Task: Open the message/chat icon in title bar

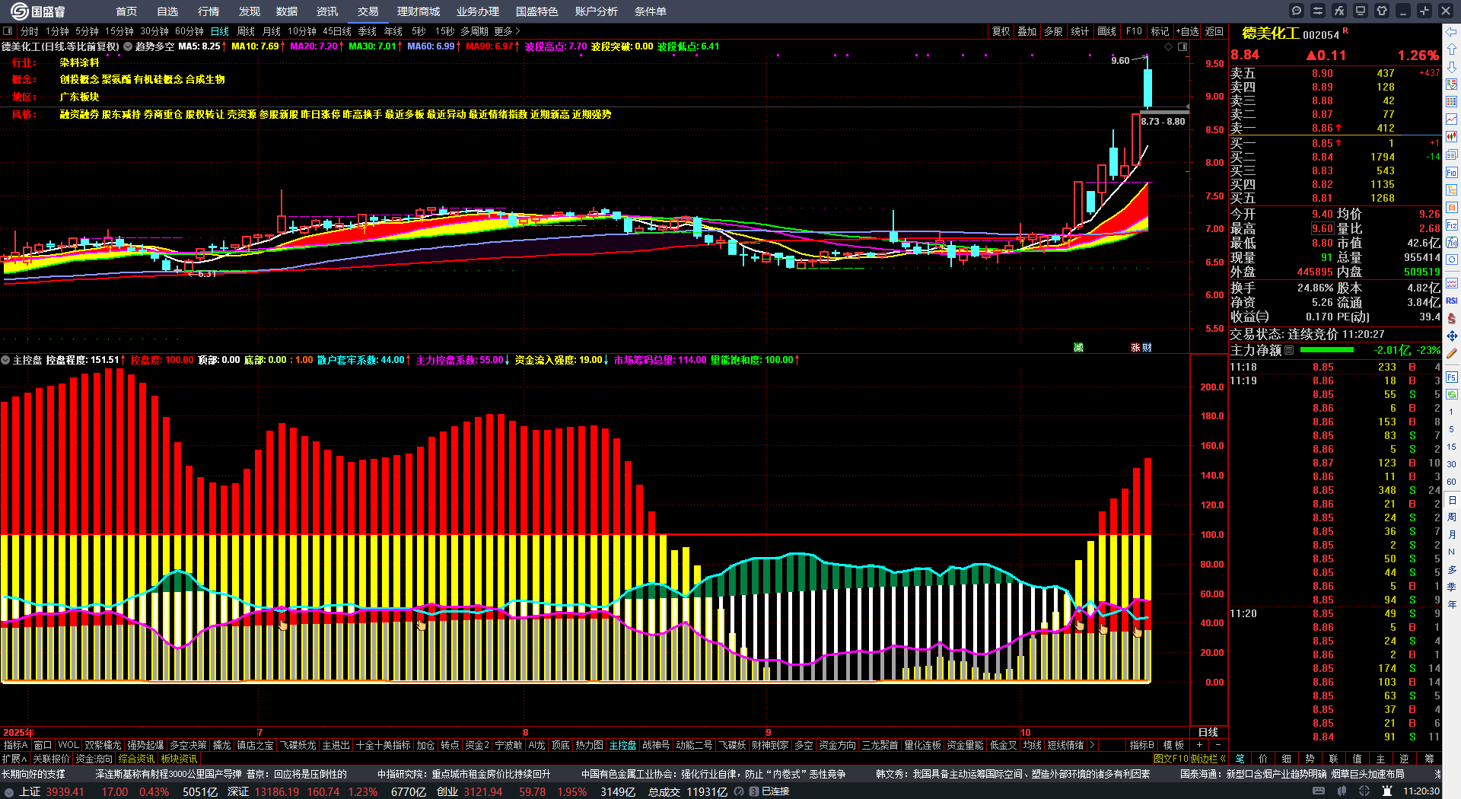Action: pyautogui.click(x=1297, y=11)
